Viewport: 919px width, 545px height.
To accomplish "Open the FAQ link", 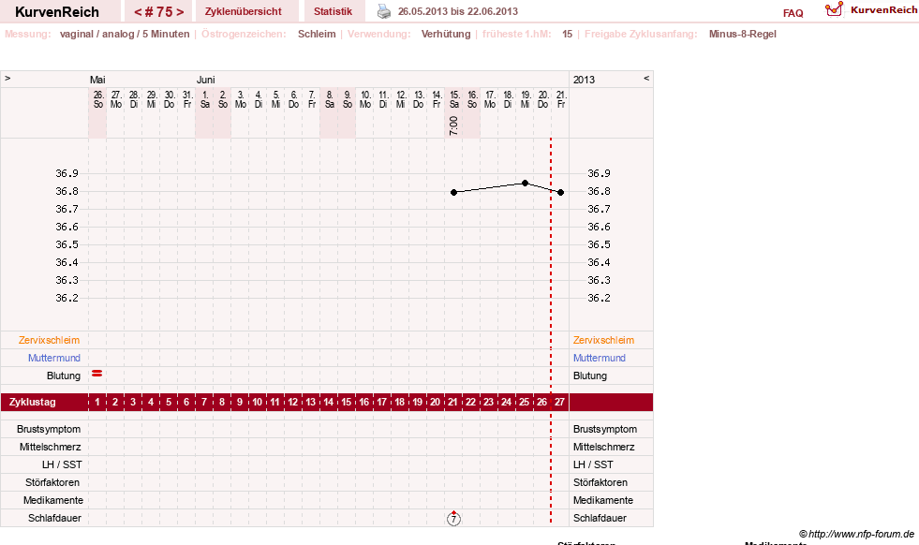I will click(793, 13).
